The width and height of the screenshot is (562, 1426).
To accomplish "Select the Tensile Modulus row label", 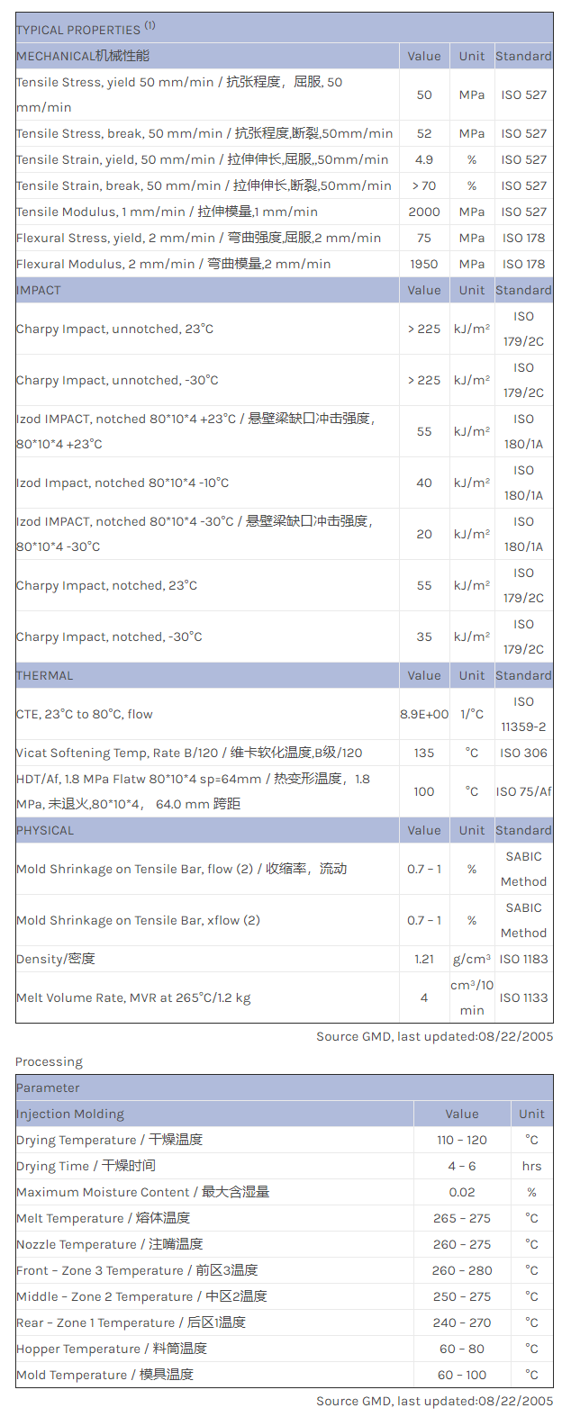I will (x=167, y=212).
